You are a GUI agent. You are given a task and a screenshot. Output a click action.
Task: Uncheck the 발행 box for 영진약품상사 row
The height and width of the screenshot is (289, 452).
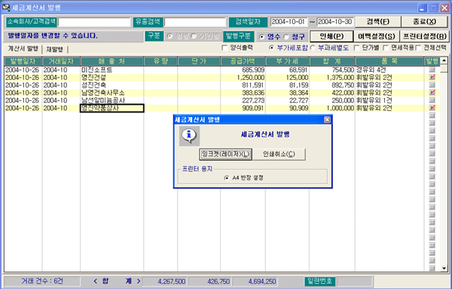coord(432,108)
